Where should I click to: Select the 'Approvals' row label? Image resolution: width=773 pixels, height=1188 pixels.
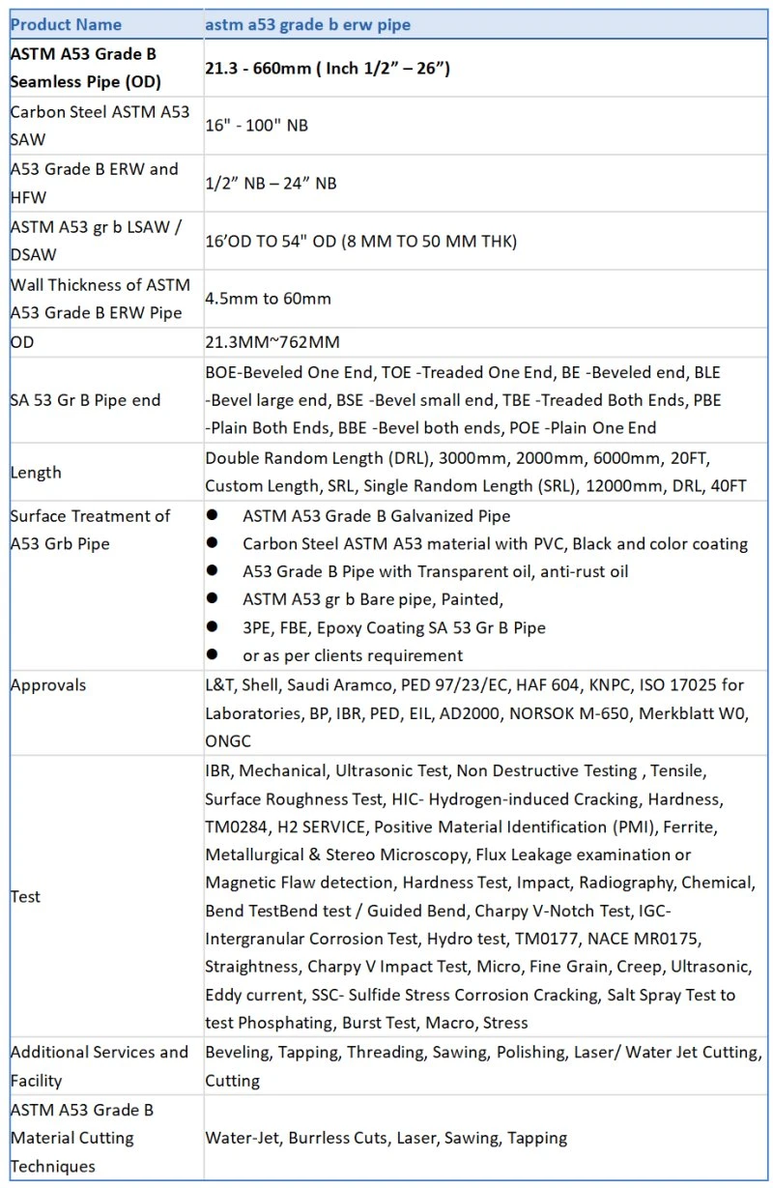click(47, 685)
